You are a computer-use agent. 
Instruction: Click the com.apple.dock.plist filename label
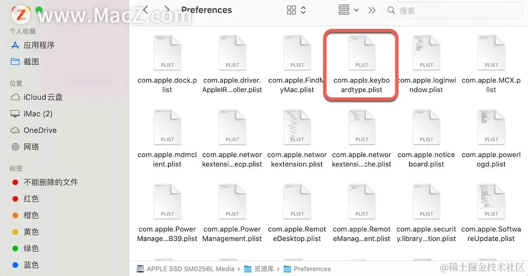click(167, 85)
